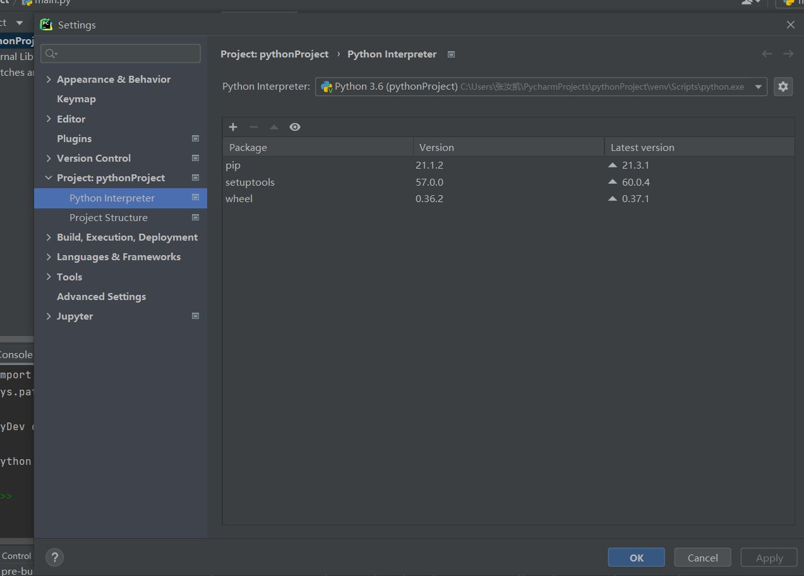This screenshot has width=804, height=576.
Task: Click the upgrade package arrow icon
Action: point(274,127)
